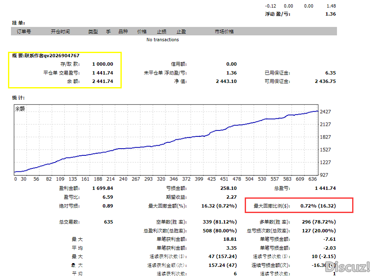Click the '已用保证金:' label
377x277 pixels.
tap(278, 73)
